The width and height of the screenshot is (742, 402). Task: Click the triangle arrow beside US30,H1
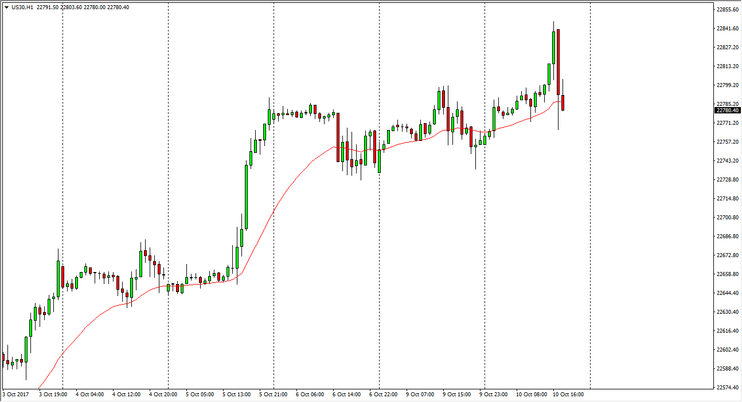tap(6, 7)
